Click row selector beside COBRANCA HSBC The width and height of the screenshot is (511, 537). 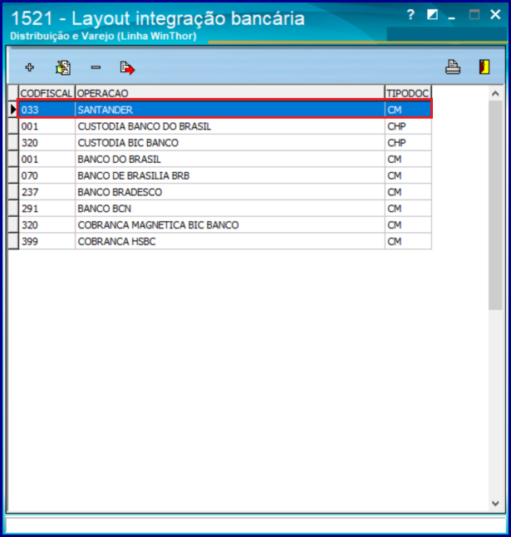(x=13, y=241)
